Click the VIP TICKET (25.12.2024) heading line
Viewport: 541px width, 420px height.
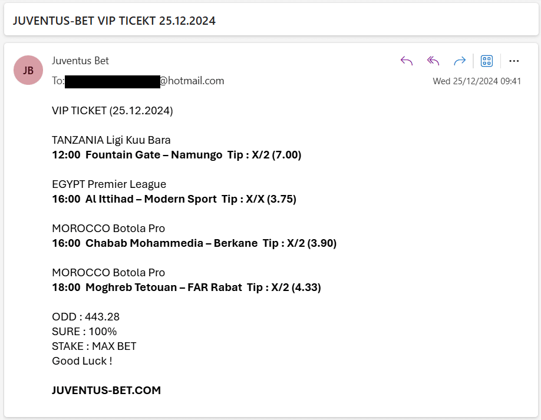[113, 111]
